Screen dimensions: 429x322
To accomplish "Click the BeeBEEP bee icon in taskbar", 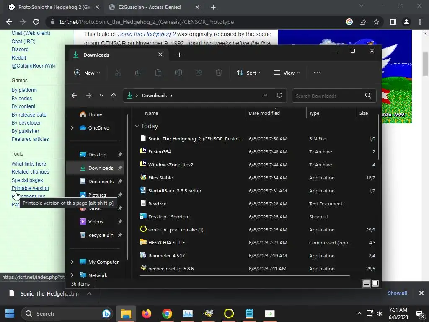I will click(209, 314).
